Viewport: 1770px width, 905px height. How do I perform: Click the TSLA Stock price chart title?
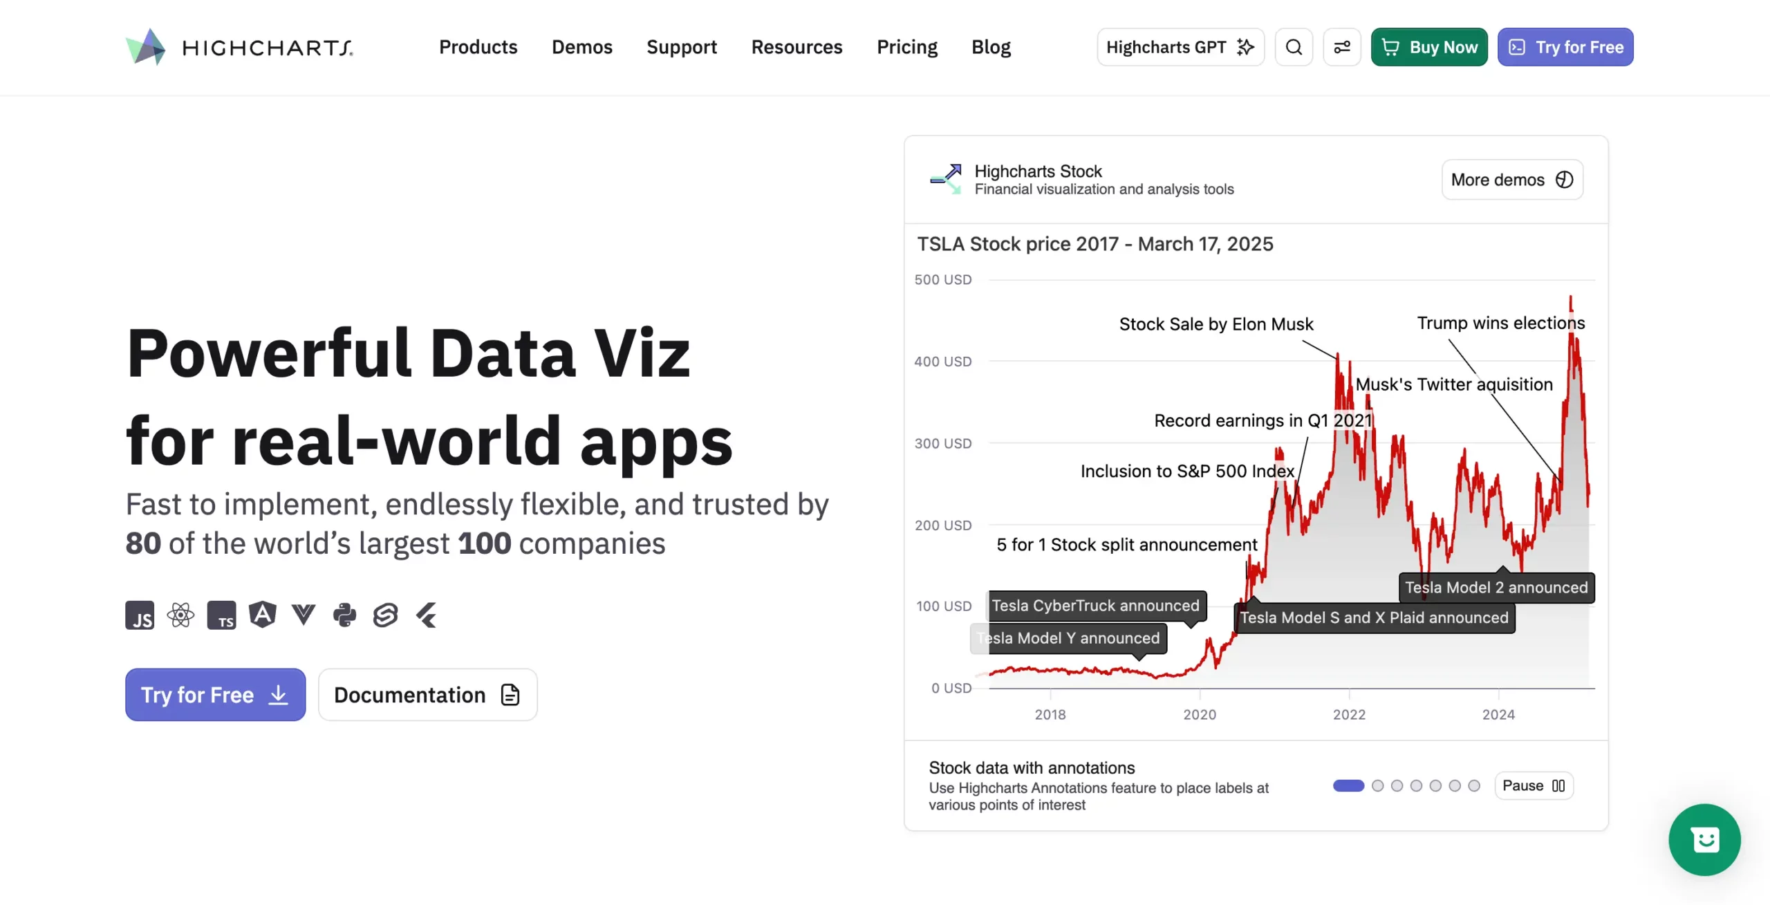(x=1095, y=244)
